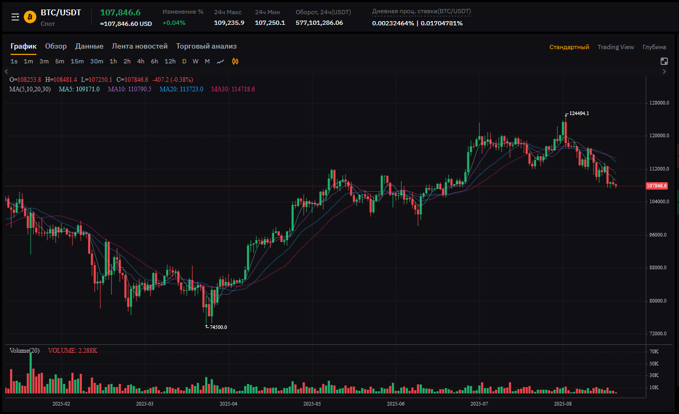This screenshot has width=679, height=414.
Task: Expand chart to fullscreen
Action: click(x=664, y=61)
